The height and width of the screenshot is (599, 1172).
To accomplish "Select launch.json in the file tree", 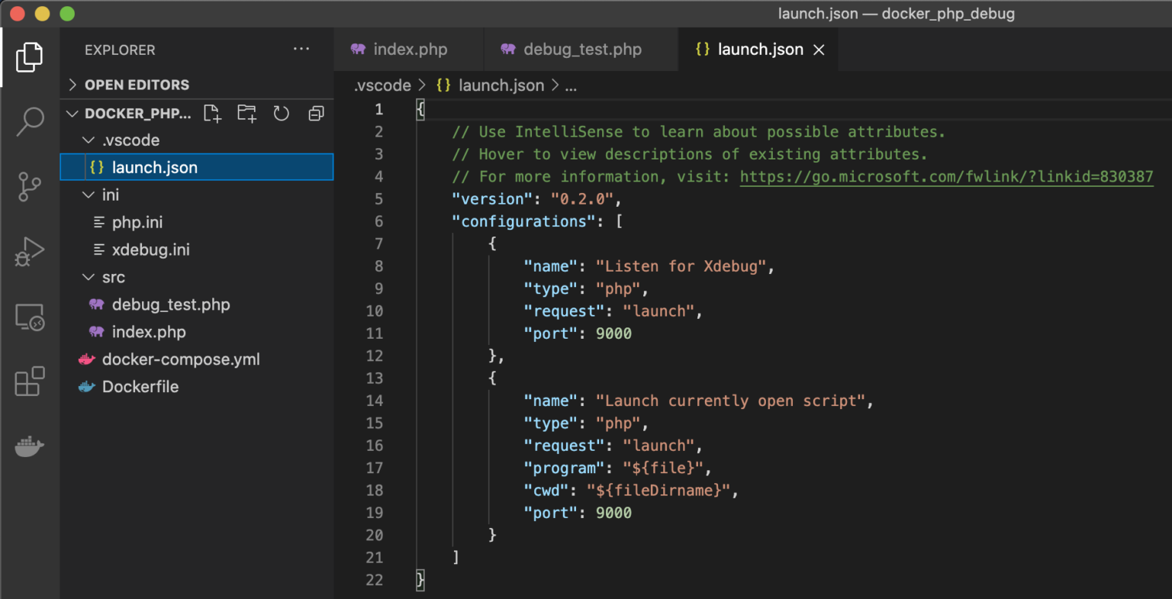I will [197, 168].
